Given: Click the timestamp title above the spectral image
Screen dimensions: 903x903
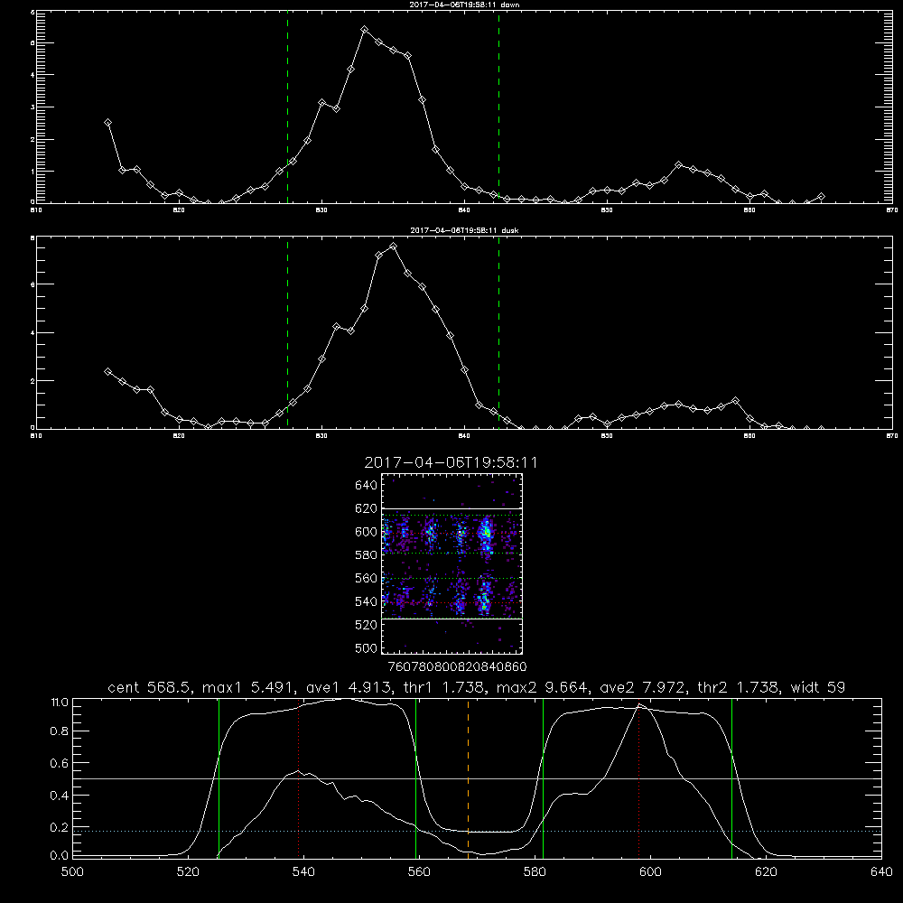Looking at the screenshot, I should (x=451, y=462).
